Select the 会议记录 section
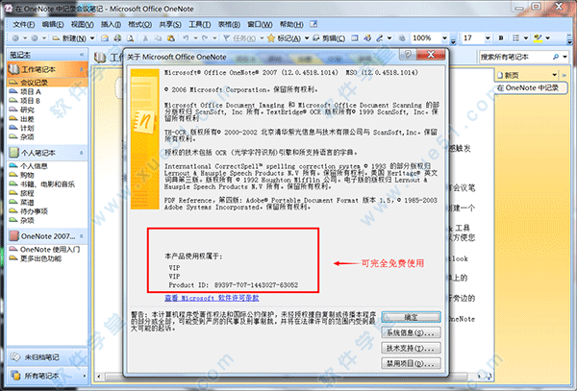Image resolution: width=577 pixels, height=391 pixels. click(x=47, y=83)
